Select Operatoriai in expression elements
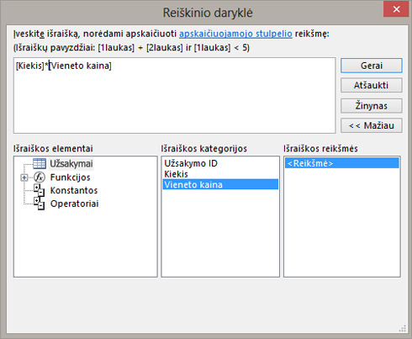This screenshot has height=339, width=412. pos(74,204)
